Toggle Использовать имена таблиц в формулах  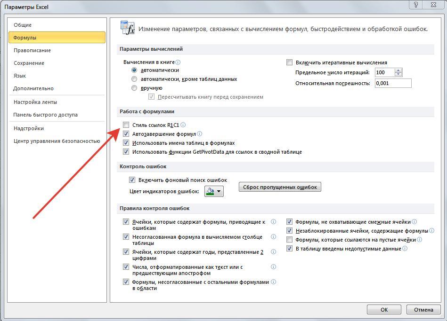[x=126, y=143]
